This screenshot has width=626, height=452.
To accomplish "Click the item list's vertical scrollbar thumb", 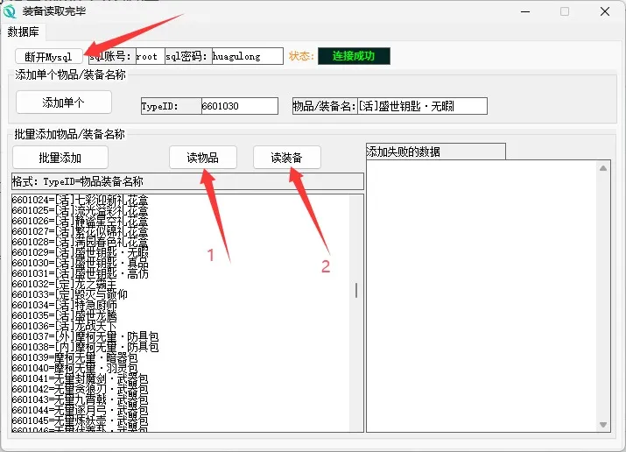I will [355, 290].
